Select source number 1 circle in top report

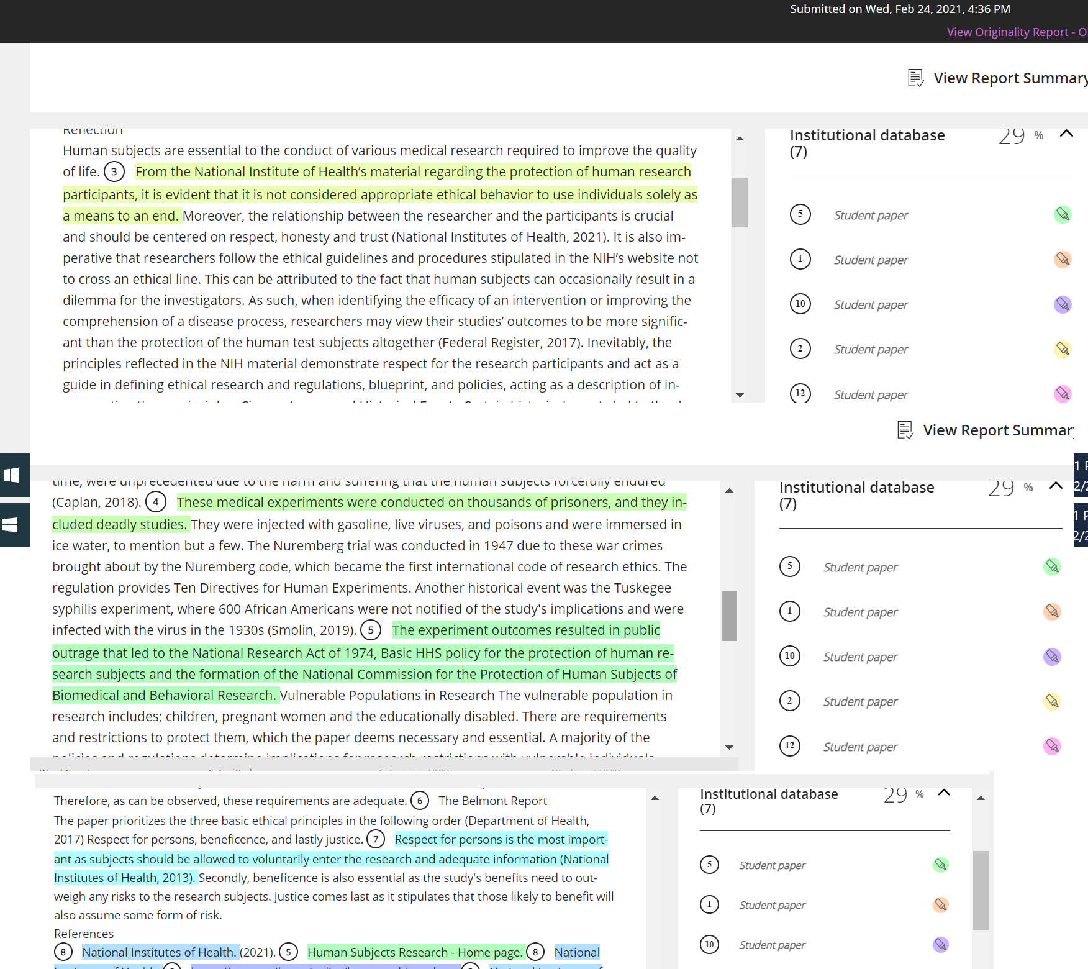tap(800, 259)
